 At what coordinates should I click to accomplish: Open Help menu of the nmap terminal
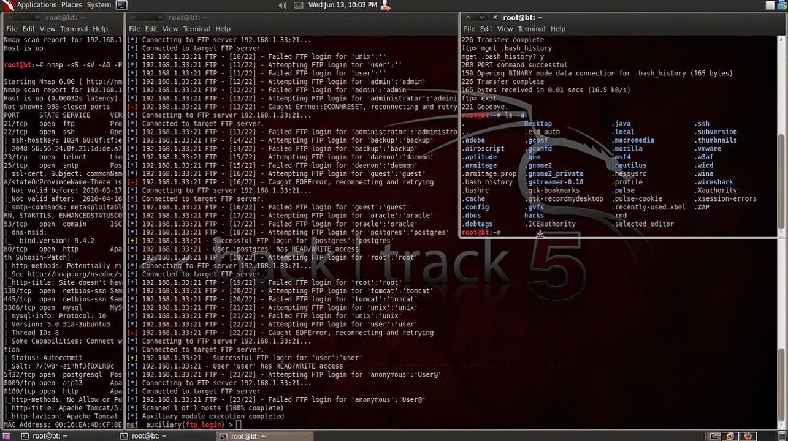click(x=100, y=29)
